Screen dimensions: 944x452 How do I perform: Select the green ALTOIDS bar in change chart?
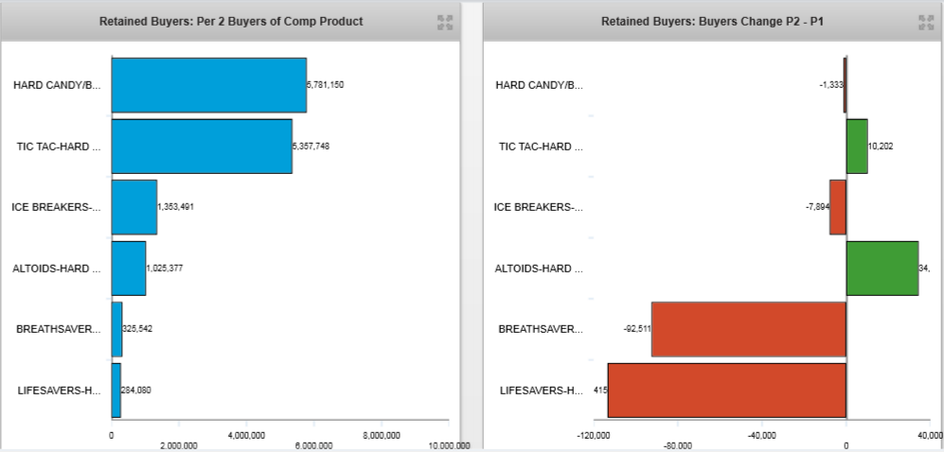click(x=882, y=269)
